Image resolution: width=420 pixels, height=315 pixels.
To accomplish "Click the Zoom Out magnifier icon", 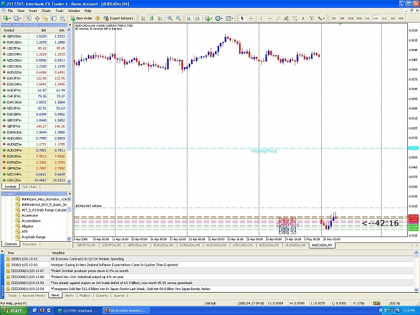I will (178, 18).
